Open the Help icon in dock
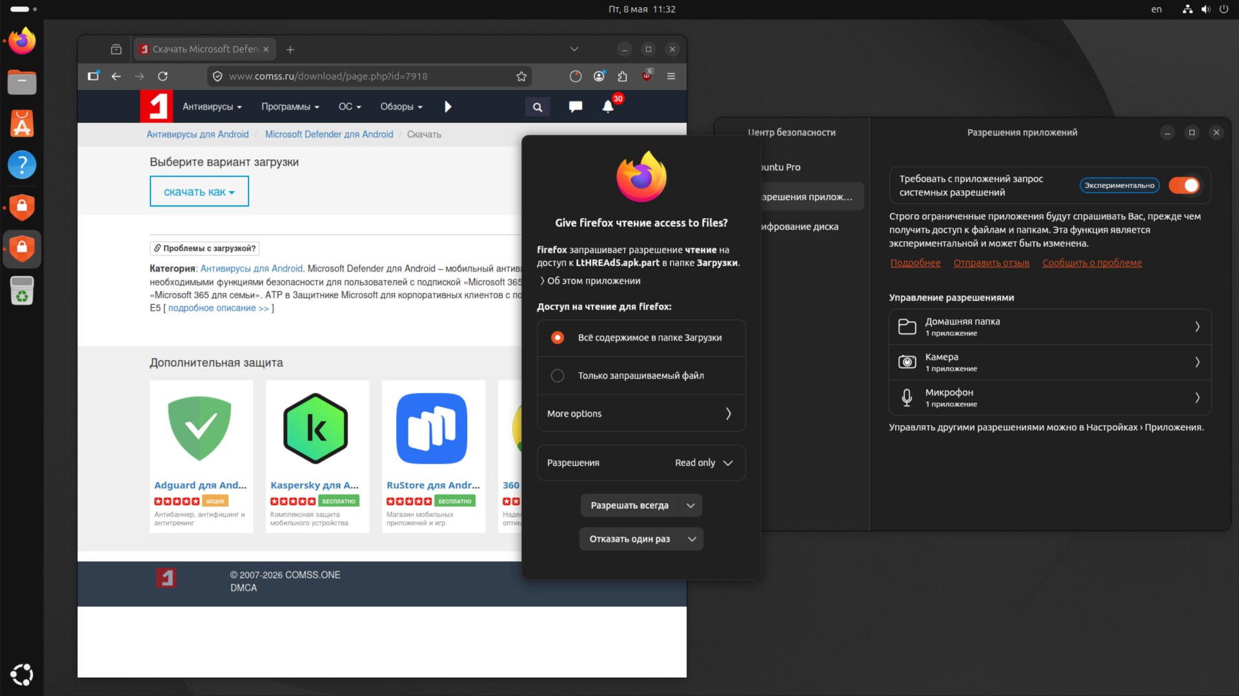 [22, 164]
